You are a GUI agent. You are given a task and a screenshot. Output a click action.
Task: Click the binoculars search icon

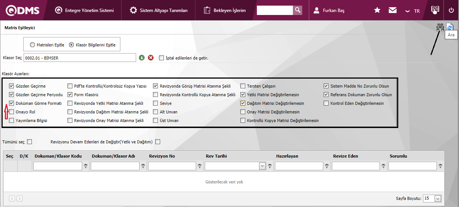440,28
